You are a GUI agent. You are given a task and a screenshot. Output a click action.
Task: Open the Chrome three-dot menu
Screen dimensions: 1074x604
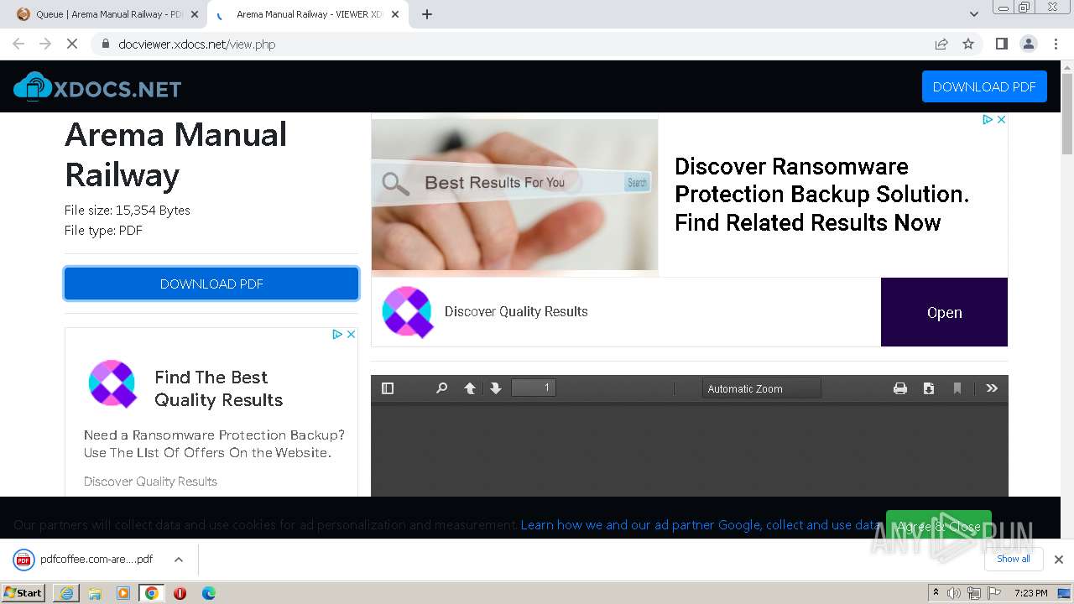click(x=1056, y=44)
